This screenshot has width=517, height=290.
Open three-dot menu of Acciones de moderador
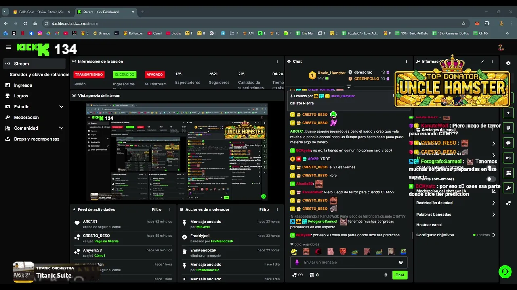277,209
